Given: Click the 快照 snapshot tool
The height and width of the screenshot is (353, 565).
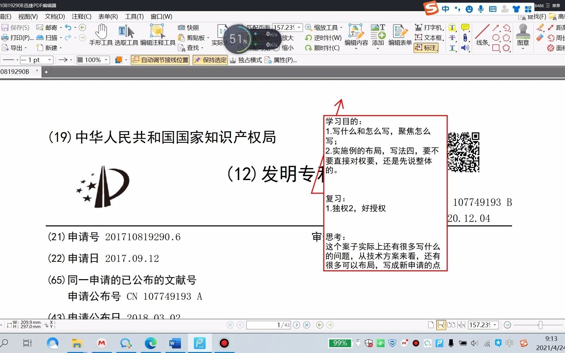Looking at the screenshot, I should point(188,28).
